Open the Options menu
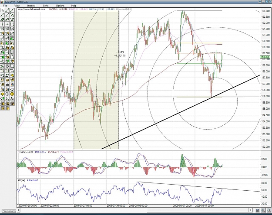This screenshot has height=215, width=272. (x=60, y=6)
